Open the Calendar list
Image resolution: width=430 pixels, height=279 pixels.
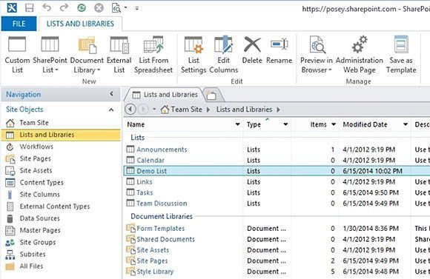[x=150, y=160]
